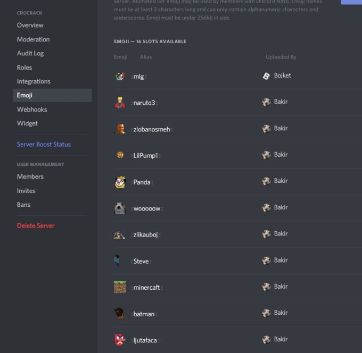Go to the Audit Log section

click(30, 53)
